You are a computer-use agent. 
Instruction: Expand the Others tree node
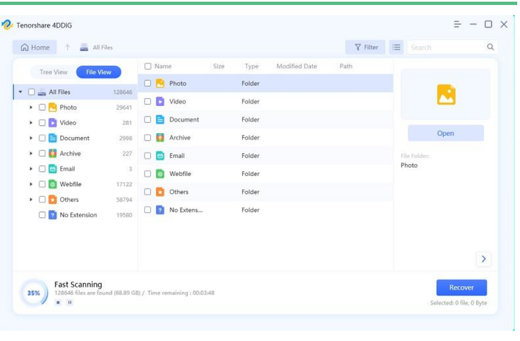(31, 199)
